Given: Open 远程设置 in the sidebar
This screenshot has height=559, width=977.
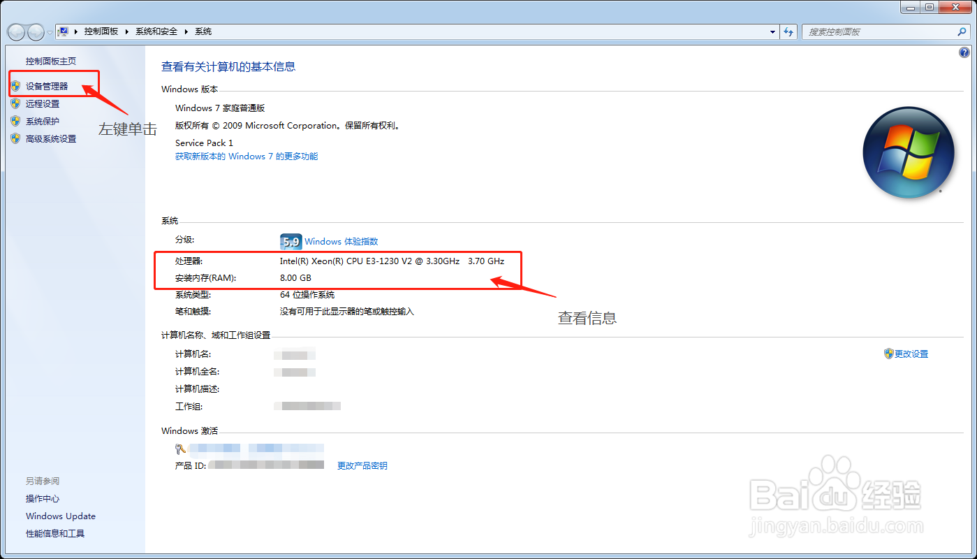Looking at the screenshot, I should coord(43,103).
